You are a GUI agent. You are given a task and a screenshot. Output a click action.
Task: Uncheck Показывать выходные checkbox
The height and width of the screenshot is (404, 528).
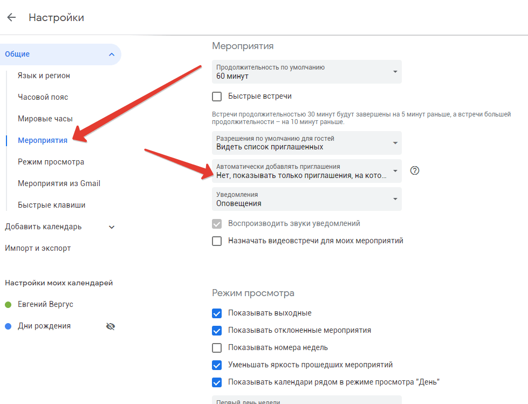[x=217, y=313]
